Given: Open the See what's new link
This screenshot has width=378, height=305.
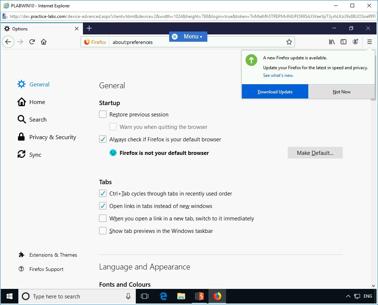Looking at the screenshot, I should [x=278, y=75].
